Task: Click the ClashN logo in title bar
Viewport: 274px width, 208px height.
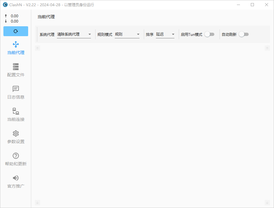Action: (5, 5)
